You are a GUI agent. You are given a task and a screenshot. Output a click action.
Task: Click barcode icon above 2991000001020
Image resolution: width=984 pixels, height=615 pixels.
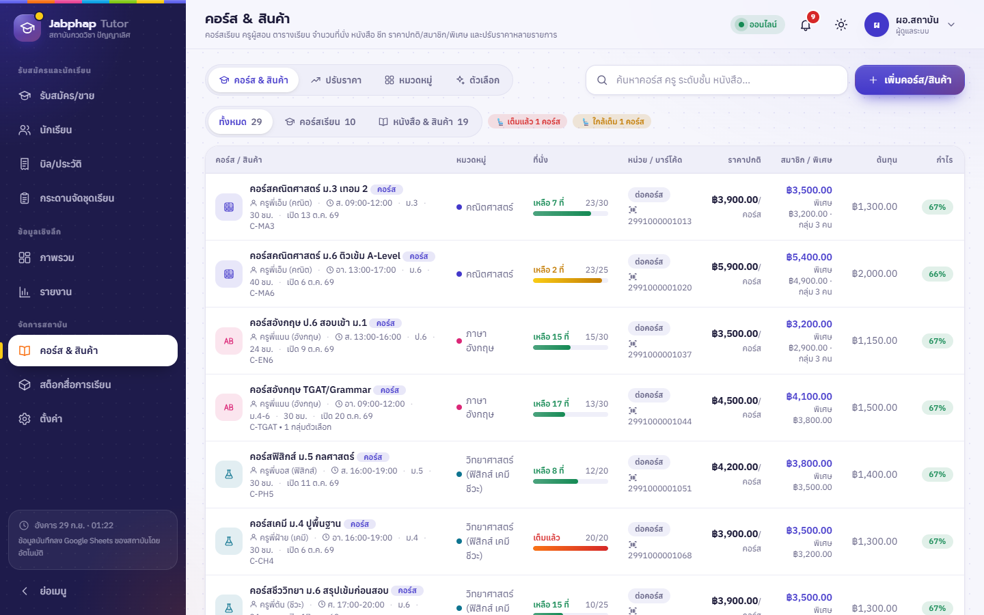(633, 277)
